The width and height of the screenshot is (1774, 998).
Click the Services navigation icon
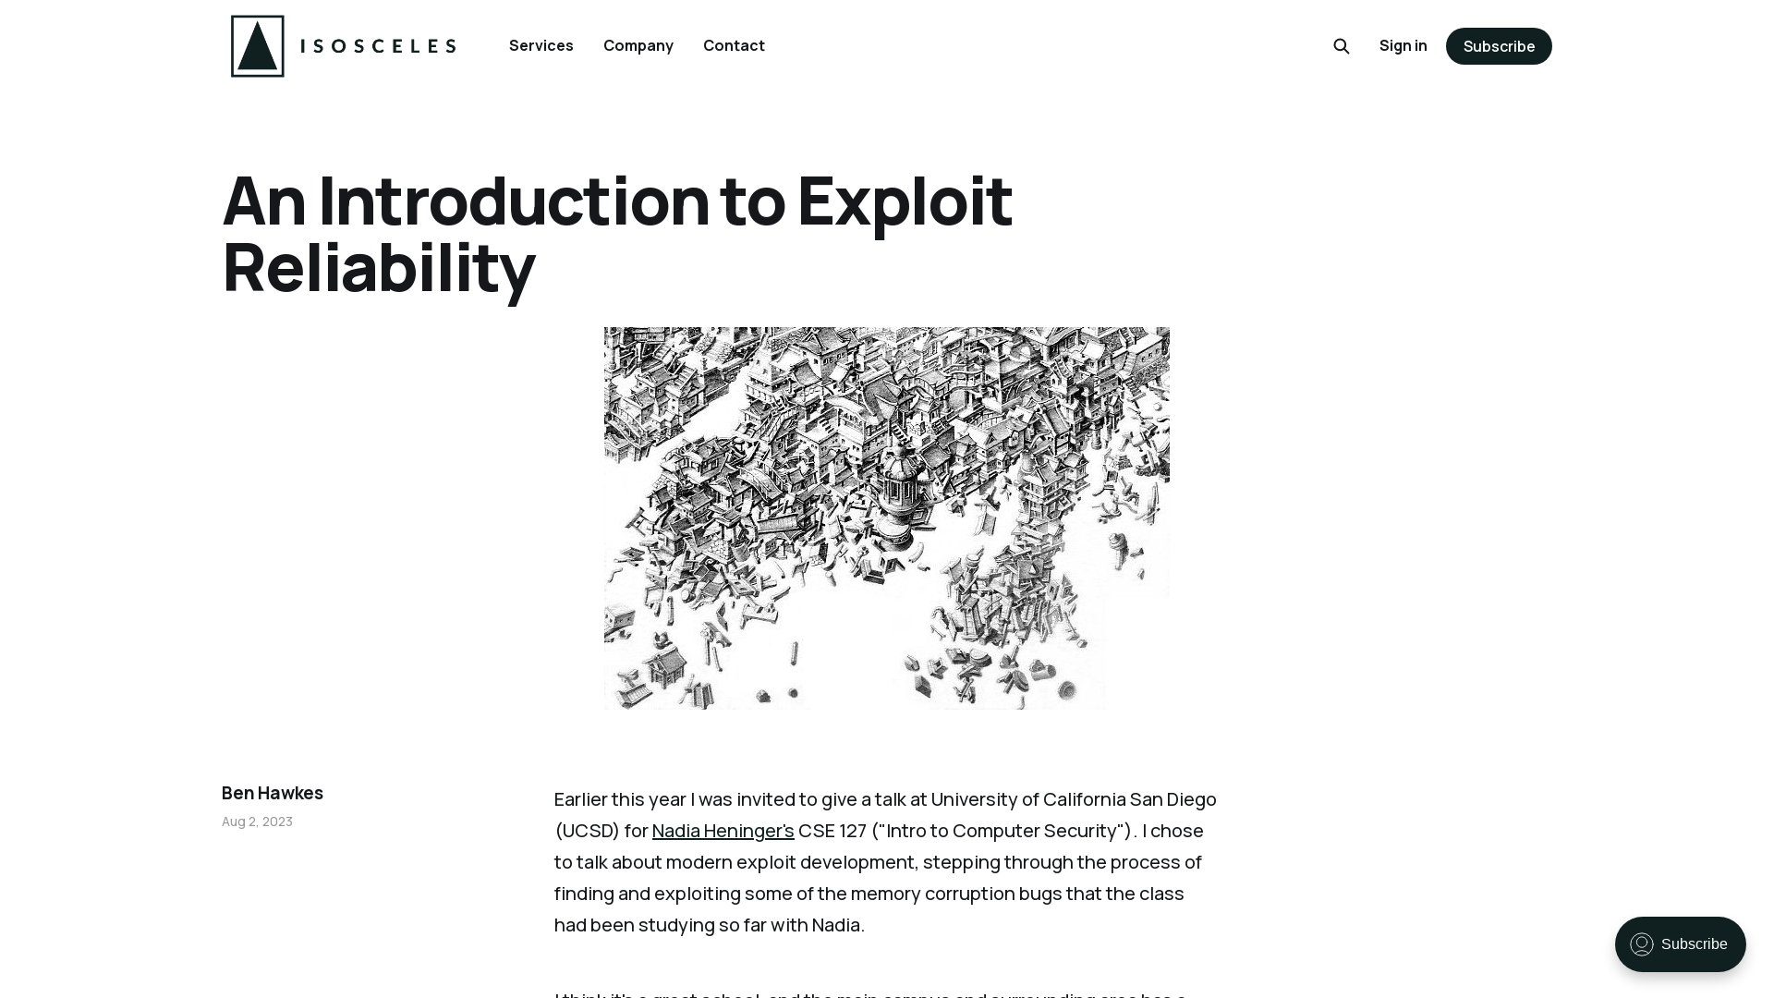point(541,45)
